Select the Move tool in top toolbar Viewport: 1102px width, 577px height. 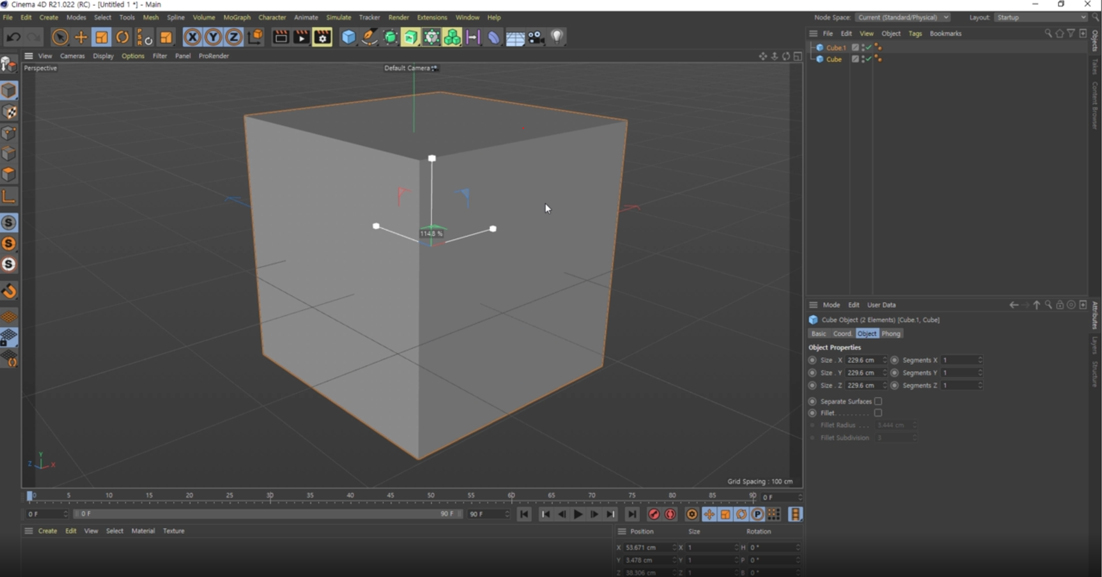81,38
